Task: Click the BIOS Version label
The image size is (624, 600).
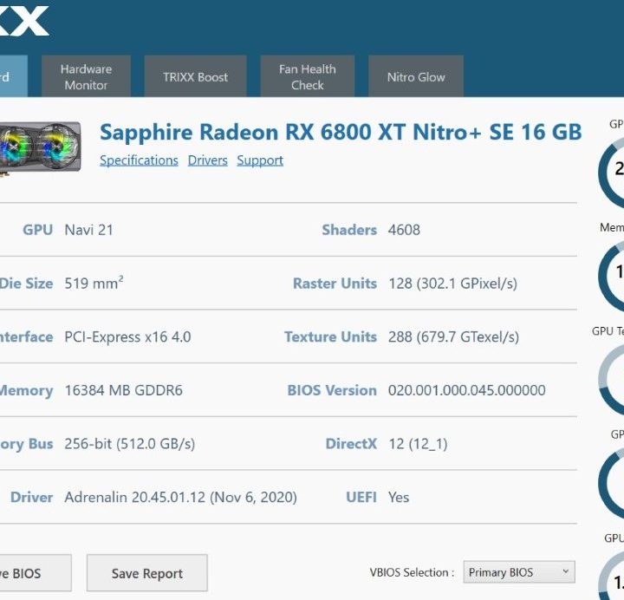Action: [332, 390]
